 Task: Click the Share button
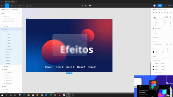tap(160, 6)
